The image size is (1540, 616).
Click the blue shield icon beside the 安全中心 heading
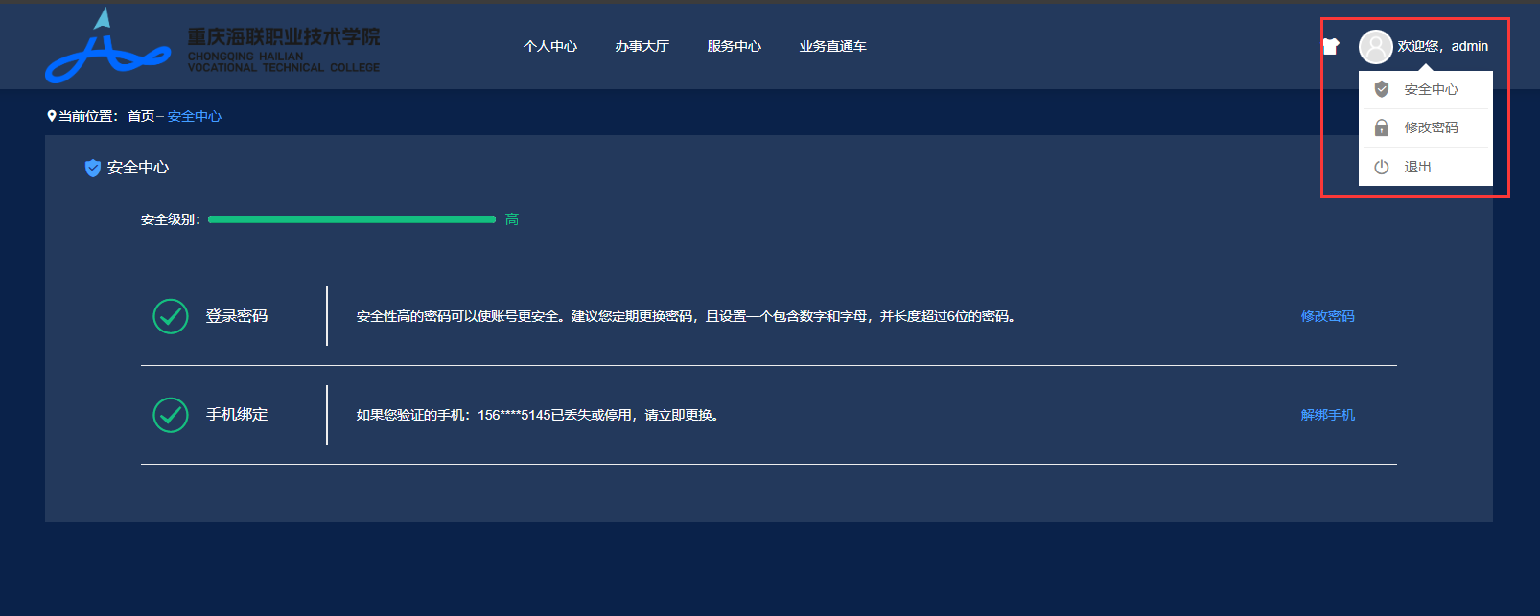point(93,168)
